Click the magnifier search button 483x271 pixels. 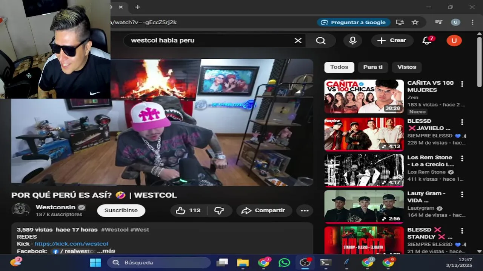pos(321,41)
